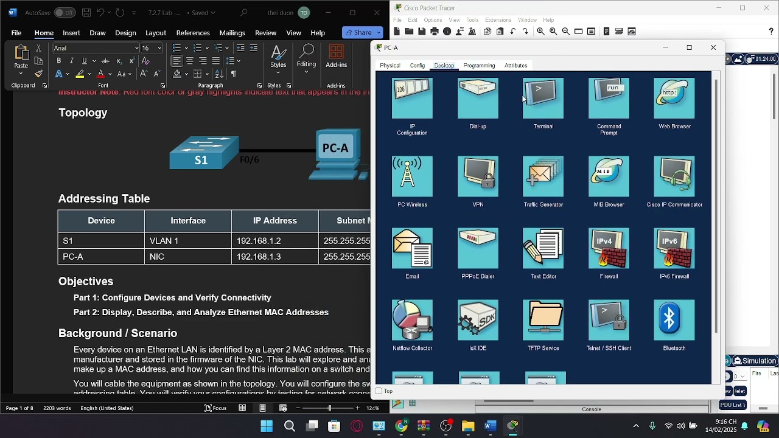This screenshot has height=438, width=779.
Task: Open the Insert ribbon tab in Word
Action: click(x=71, y=33)
